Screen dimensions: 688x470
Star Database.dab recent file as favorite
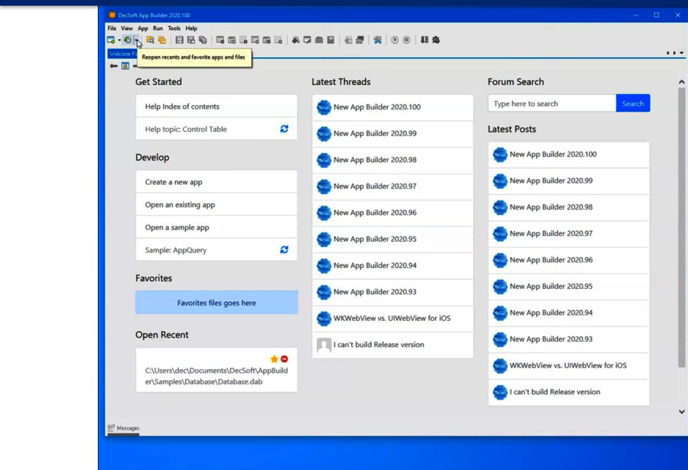pos(274,359)
